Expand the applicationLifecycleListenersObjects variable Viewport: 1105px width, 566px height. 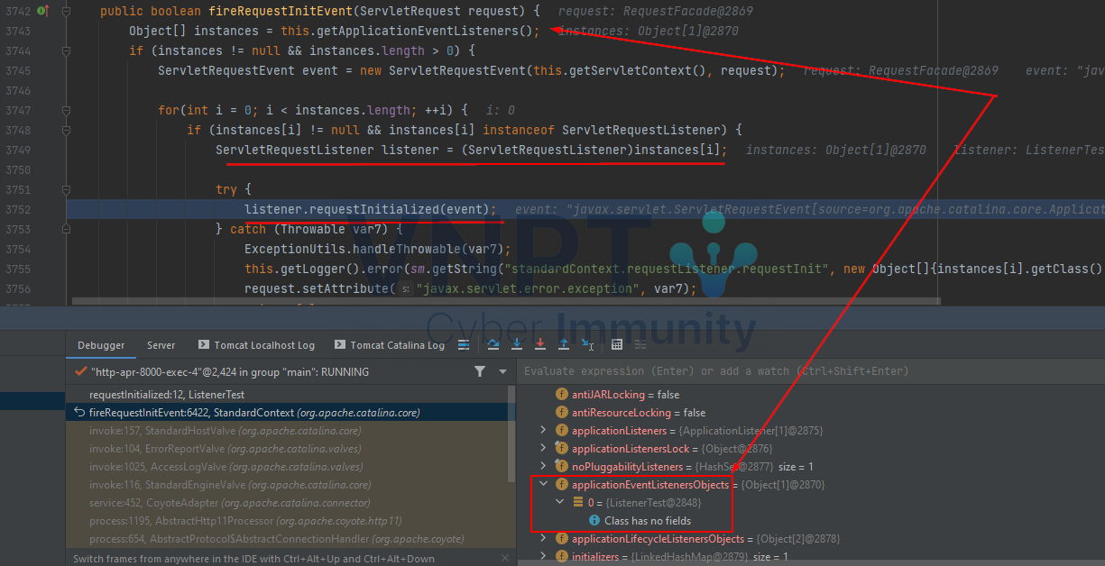[x=543, y=539]
